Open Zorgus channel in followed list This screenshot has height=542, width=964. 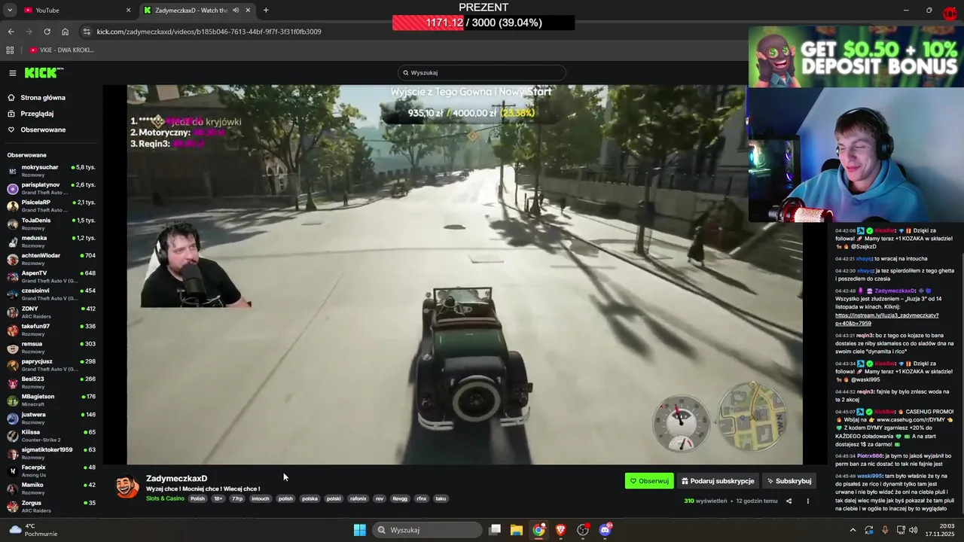tap(51, 507)
